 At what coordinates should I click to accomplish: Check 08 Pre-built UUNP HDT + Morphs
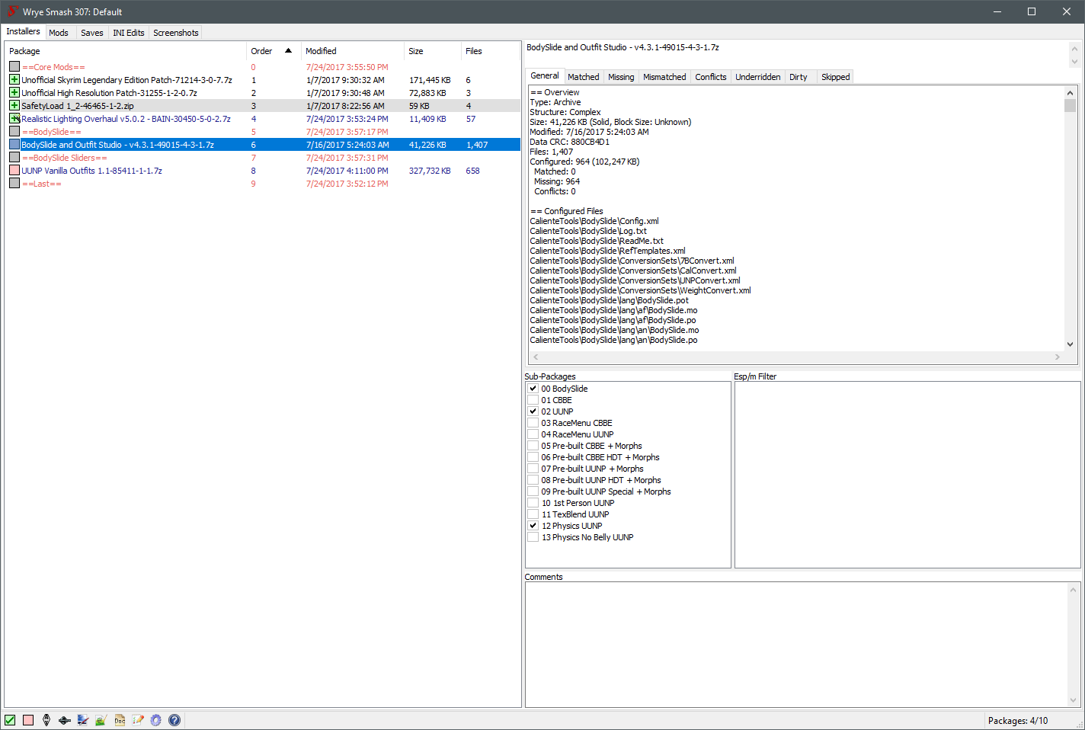(x=533, y=480)
